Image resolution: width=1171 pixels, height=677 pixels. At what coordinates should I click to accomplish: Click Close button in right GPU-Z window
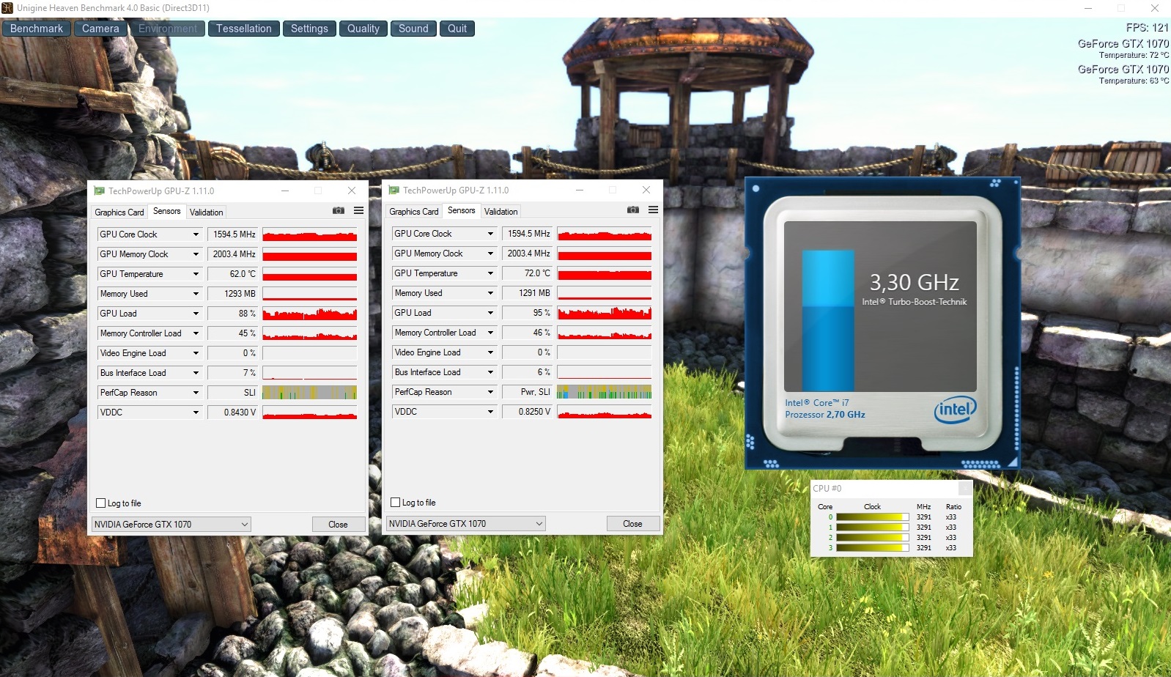633,524
